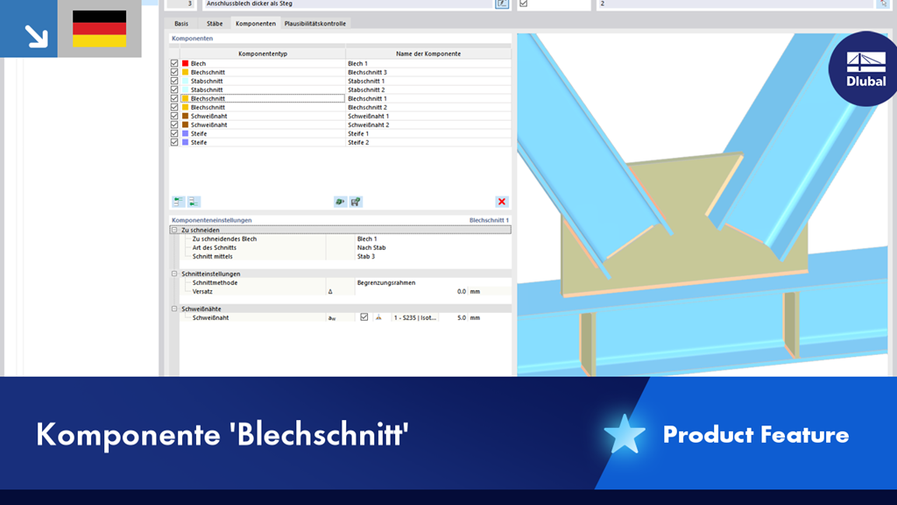Viewport: 897px width, 505px height.
Task: Click the save component settings icon
Action: coord(355,200)
